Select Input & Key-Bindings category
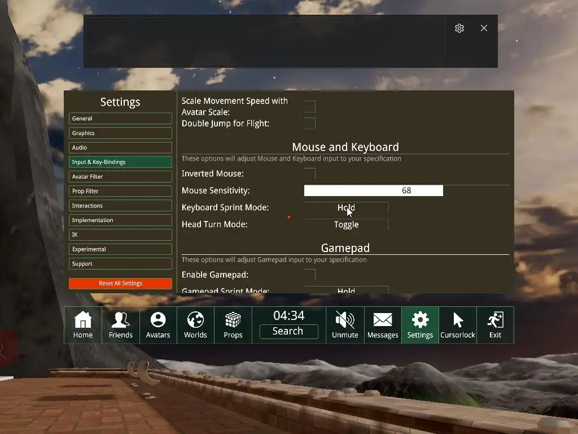 [121, 162]
